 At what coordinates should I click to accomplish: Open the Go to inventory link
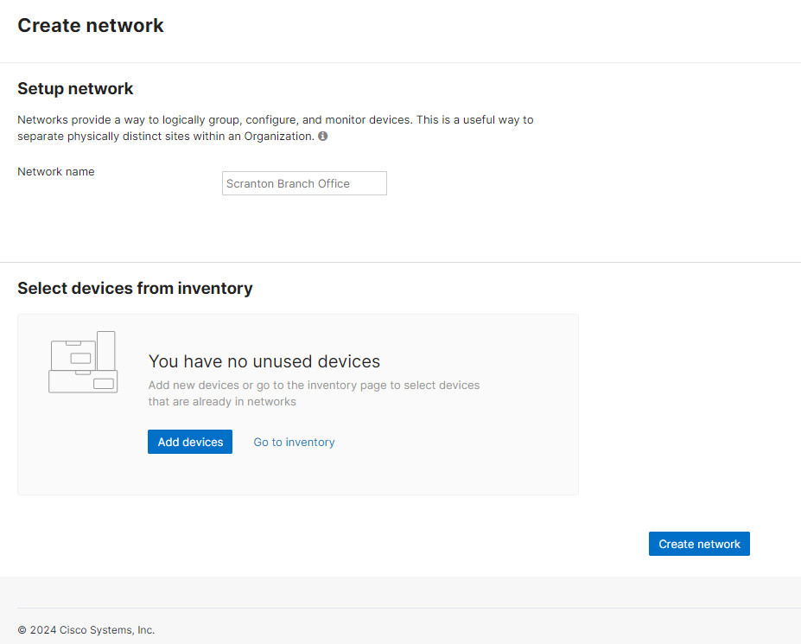coord(294,442)
